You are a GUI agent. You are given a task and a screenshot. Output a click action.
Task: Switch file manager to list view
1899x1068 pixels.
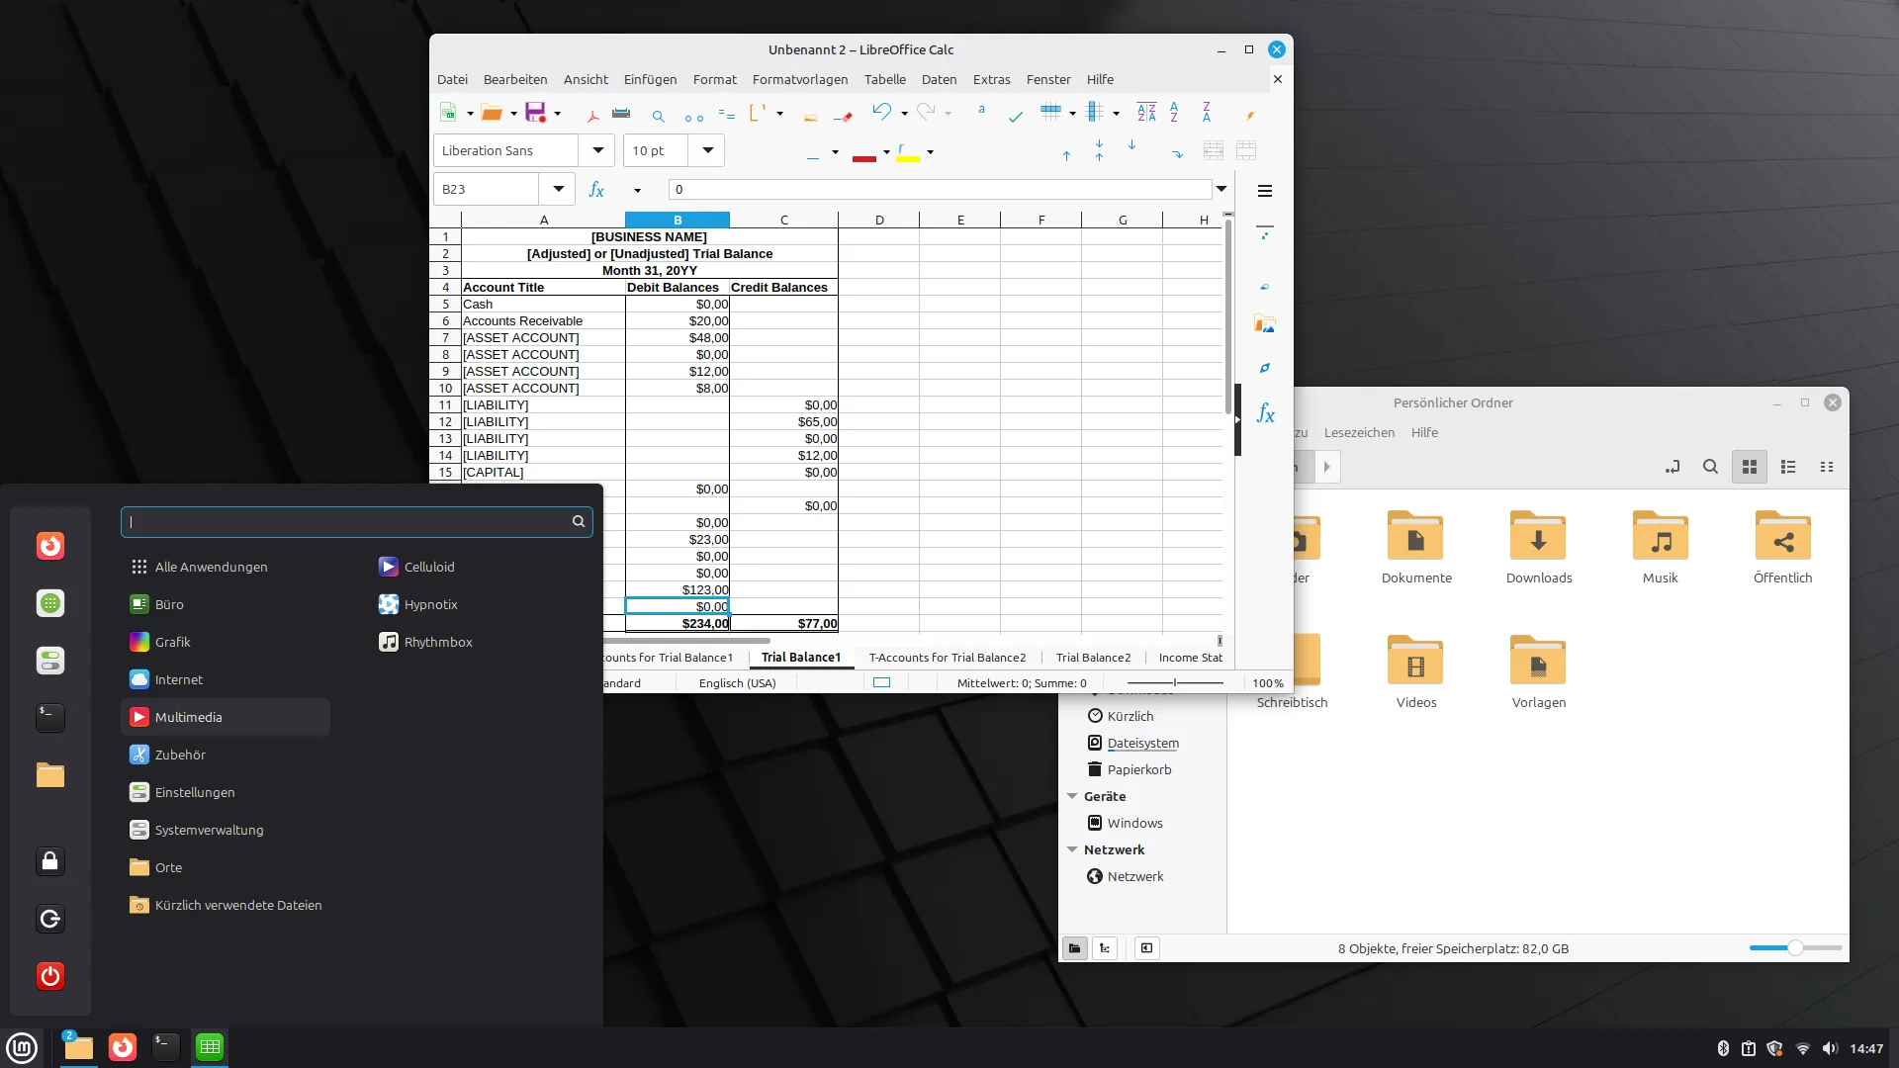pyautogui.click(x=1788, y=467)
